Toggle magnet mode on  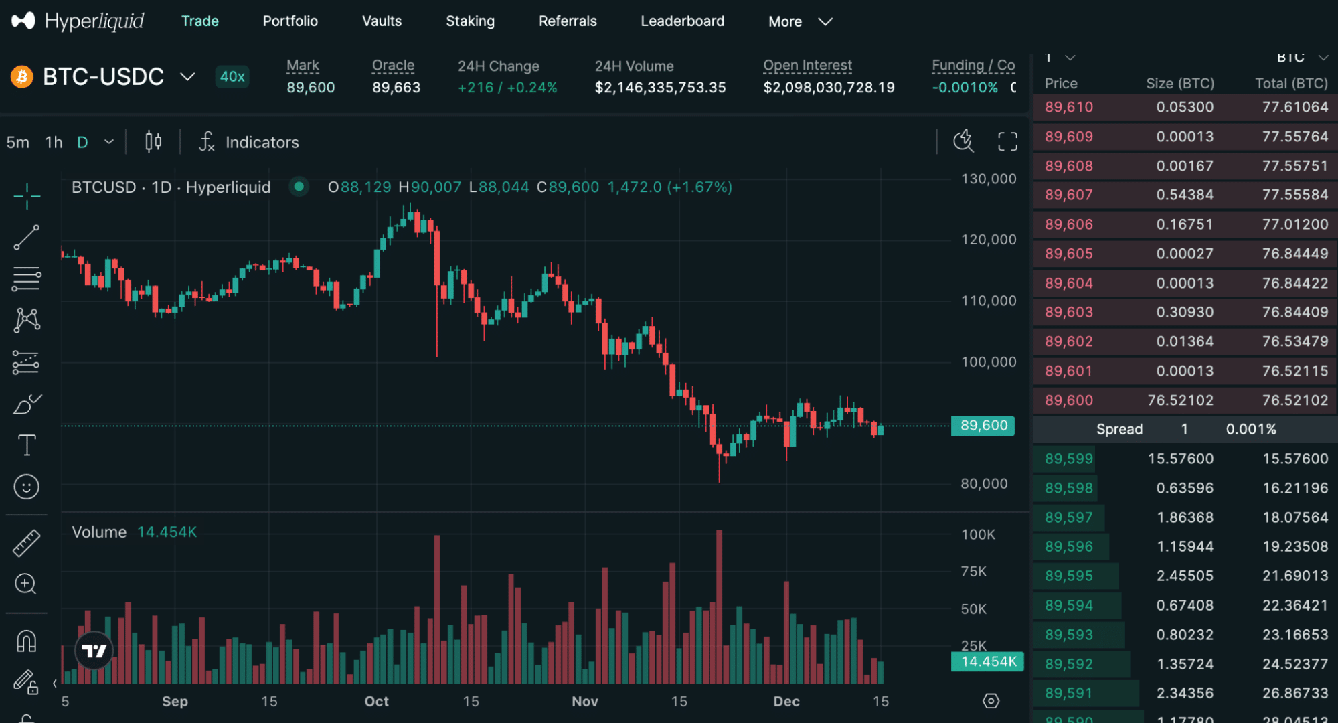pos(26,641)
